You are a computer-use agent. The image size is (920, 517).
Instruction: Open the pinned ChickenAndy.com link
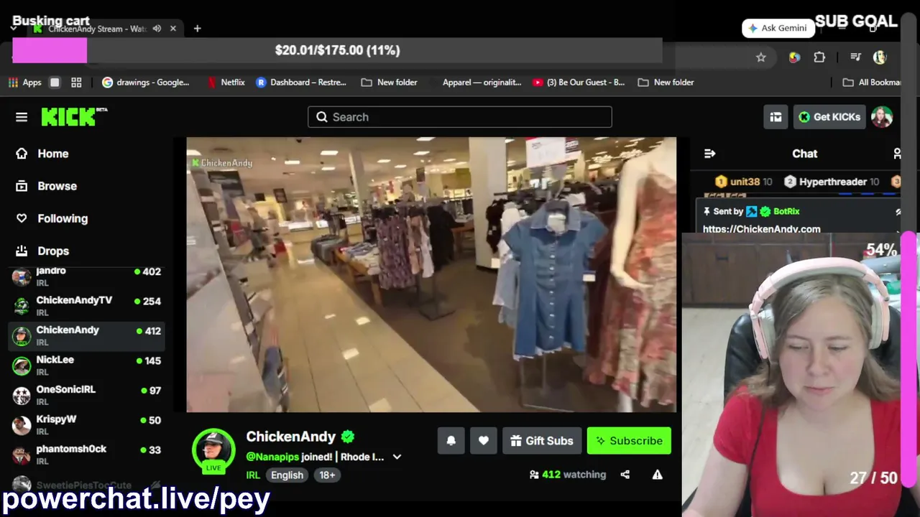761,229
